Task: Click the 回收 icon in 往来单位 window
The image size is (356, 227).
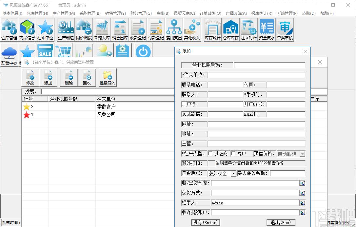Action: (x=87, y=77)
